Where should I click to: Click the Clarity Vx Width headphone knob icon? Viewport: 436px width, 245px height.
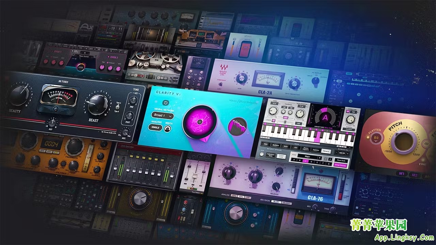[167, 129]
